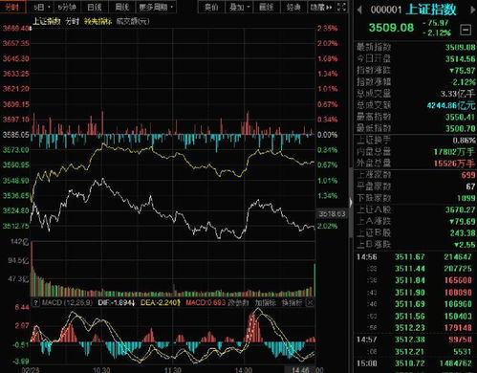Switch to the 分时 intraday tab

(12, 7)
